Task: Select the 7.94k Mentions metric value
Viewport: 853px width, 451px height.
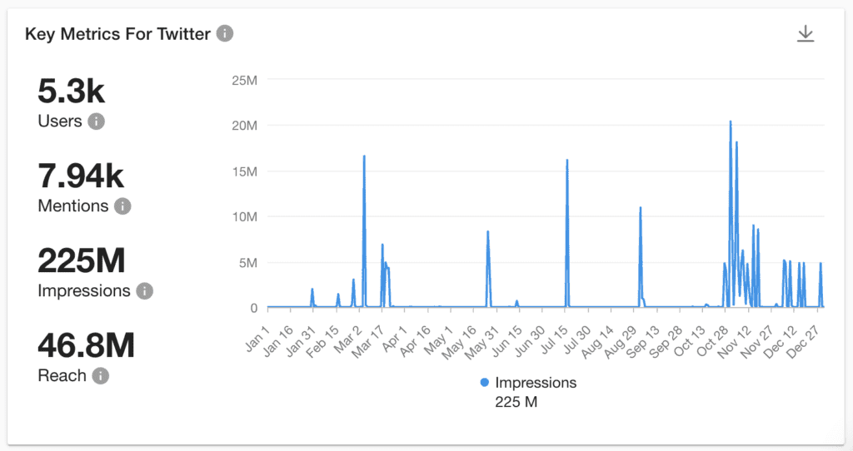Action: 81,176
